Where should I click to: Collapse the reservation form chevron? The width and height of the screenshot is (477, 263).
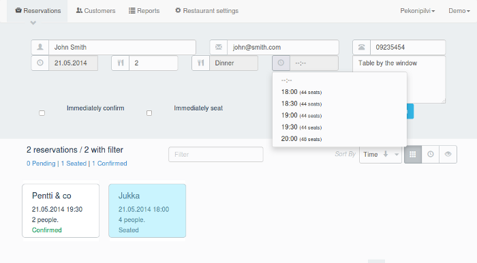click(33, 22)
